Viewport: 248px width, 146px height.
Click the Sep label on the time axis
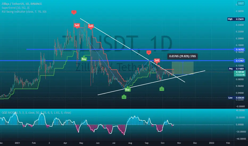(147, 143)
